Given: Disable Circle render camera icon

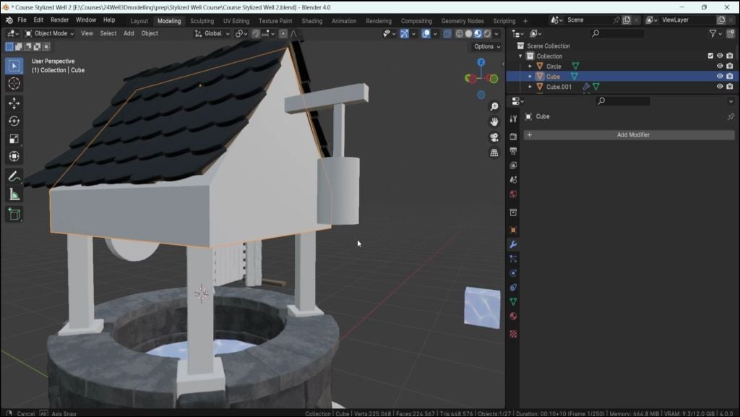Looking at the screenshot, I should coord(730,66).
